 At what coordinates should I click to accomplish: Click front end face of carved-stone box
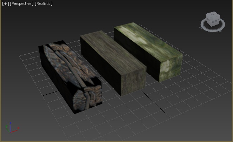[87, 98]
